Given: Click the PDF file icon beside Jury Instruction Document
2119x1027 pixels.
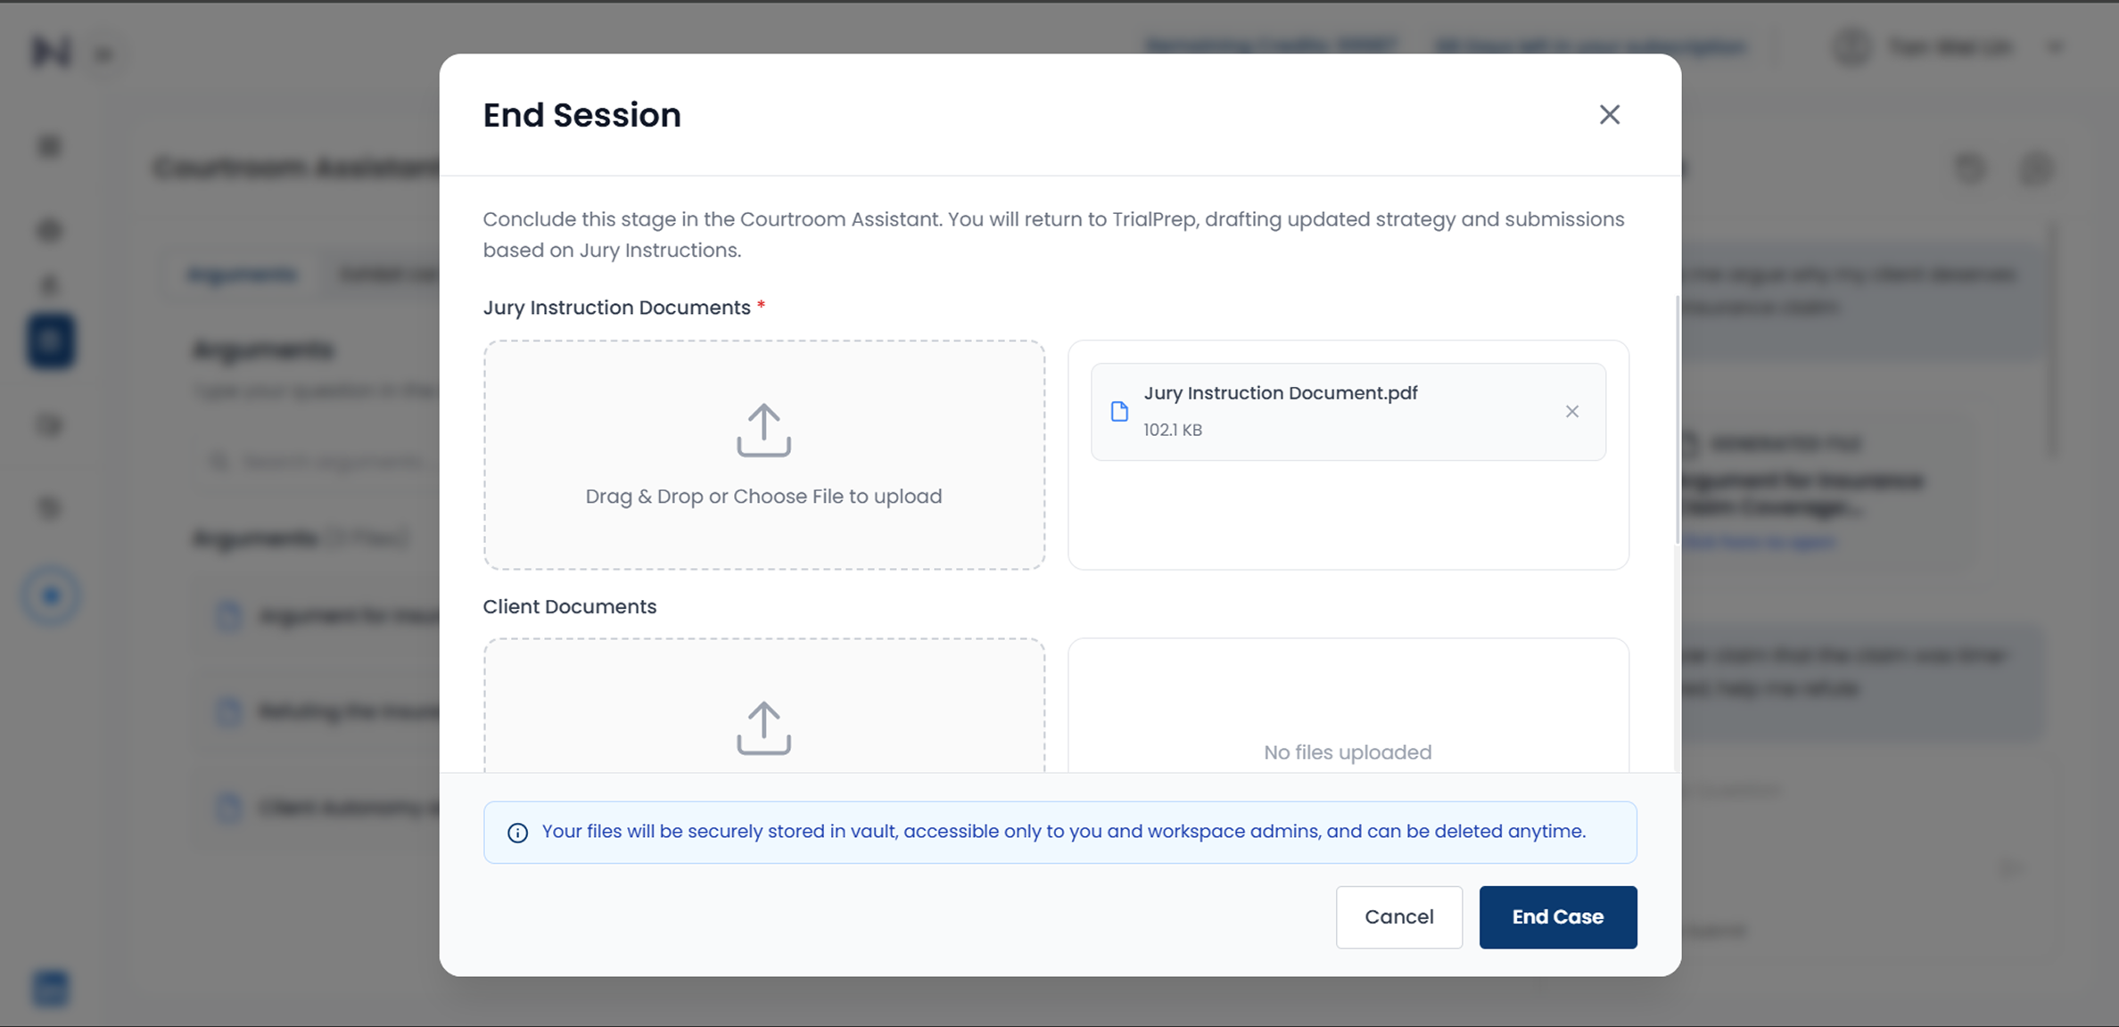Looking at the screenshot, I should [x=1119, y=411].
